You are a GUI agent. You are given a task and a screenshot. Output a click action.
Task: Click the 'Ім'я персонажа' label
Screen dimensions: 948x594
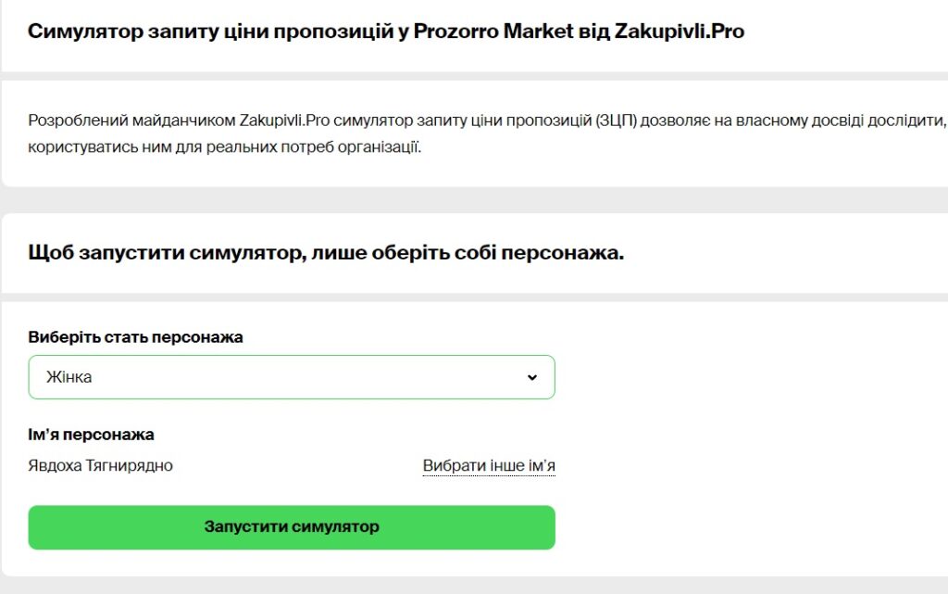tap(91, 435)
